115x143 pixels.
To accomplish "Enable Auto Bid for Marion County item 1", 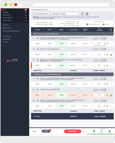I will (x=111, y=44).
